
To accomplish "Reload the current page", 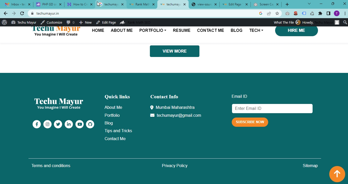I will click(x=22, y=13).
